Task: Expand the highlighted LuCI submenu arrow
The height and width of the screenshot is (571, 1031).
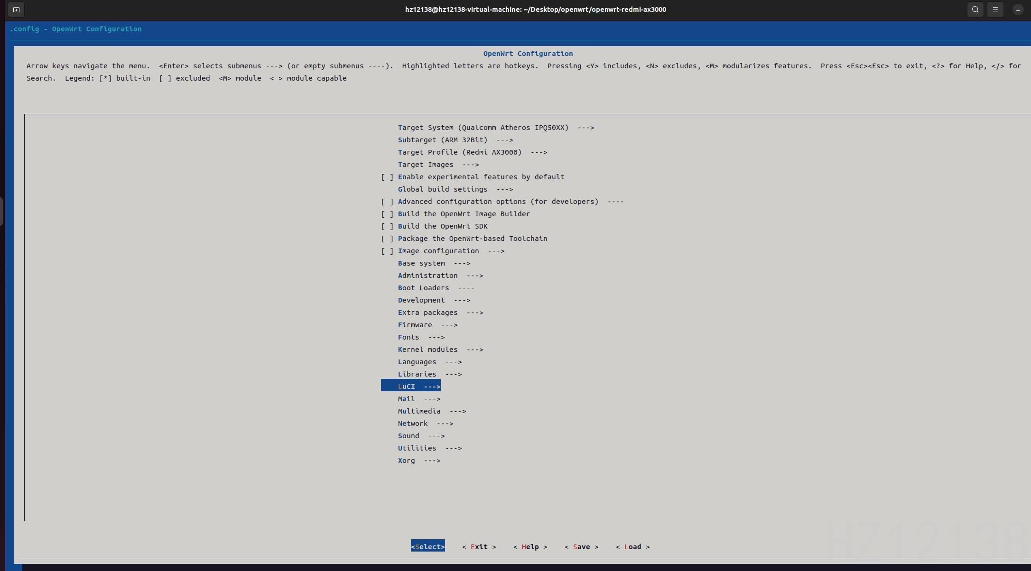Action: click(x=432, y=387)
